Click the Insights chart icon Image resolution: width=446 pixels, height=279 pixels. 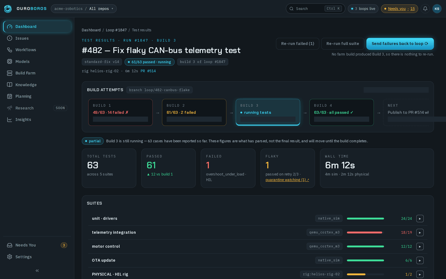click(x=10, y=120)
